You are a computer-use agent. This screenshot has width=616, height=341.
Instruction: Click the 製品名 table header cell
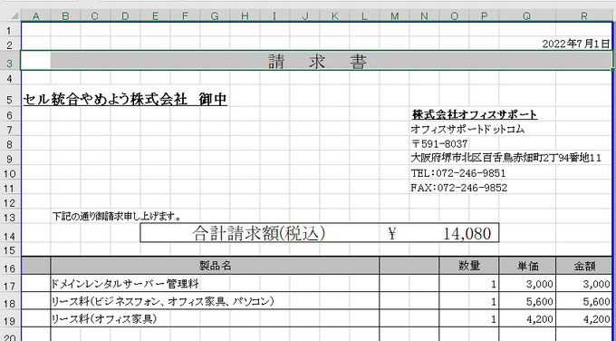tap(215, 266)
